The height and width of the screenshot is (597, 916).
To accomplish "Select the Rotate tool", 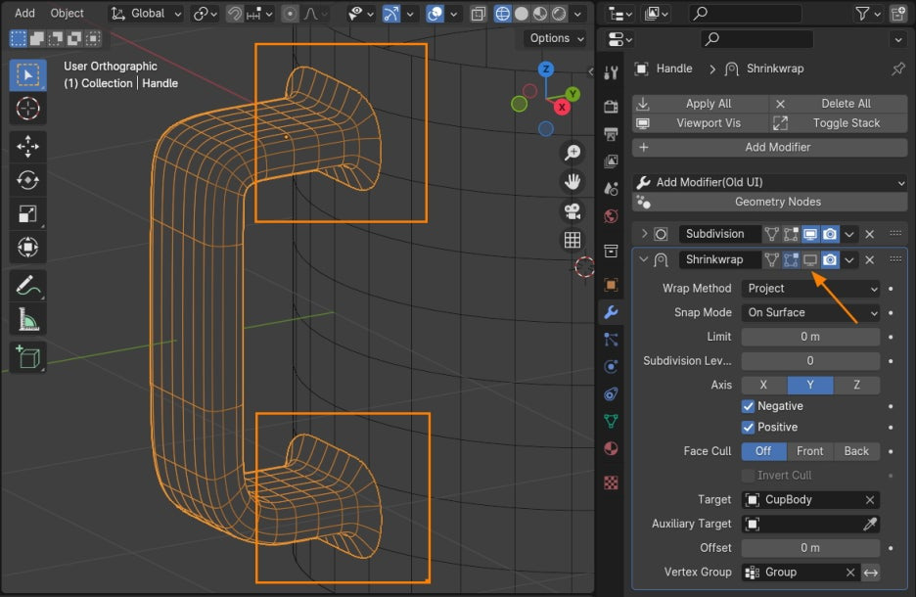I will click(27, 180).
